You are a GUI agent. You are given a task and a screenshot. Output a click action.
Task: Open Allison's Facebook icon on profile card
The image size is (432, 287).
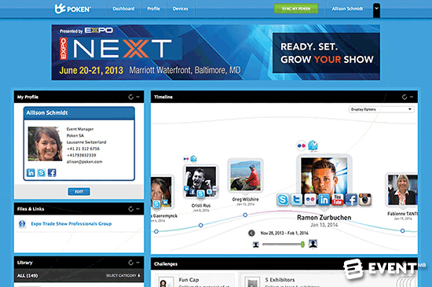click(52, 173)
